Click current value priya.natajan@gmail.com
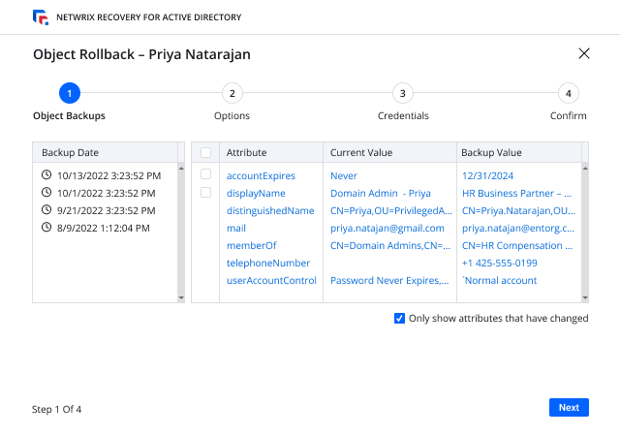 [x=387, y=228]
